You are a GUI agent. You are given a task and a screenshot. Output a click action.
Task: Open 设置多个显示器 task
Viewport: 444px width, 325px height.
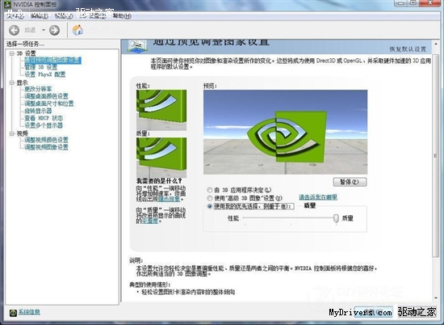pos(44,125)
